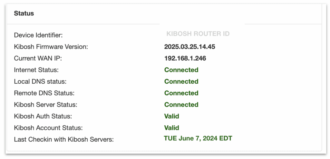Image resolution: width=330 pixels, height=159 pixels.
Task: Click the firmware version 2025.03.25.14.45
Action: tap(189, 47)
